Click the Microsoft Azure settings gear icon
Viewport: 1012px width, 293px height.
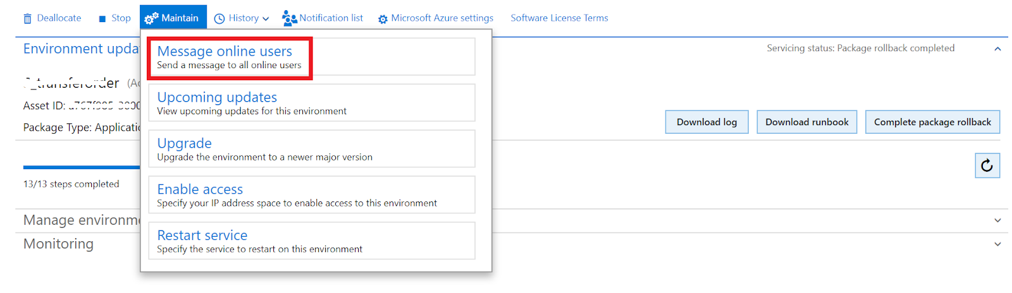pos(383,19)
